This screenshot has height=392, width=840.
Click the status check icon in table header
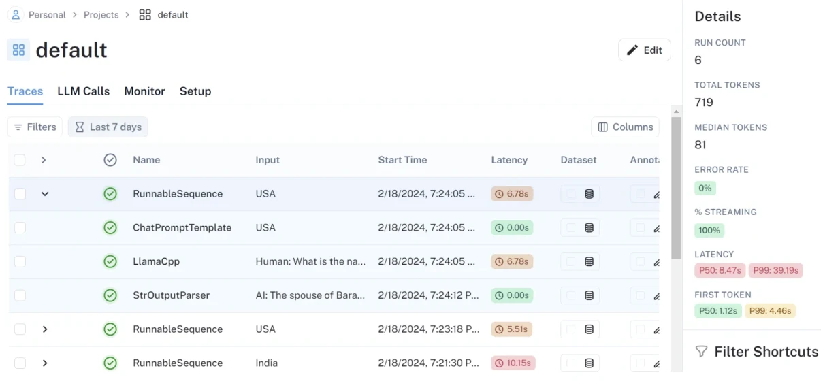(x=110, y=160)
